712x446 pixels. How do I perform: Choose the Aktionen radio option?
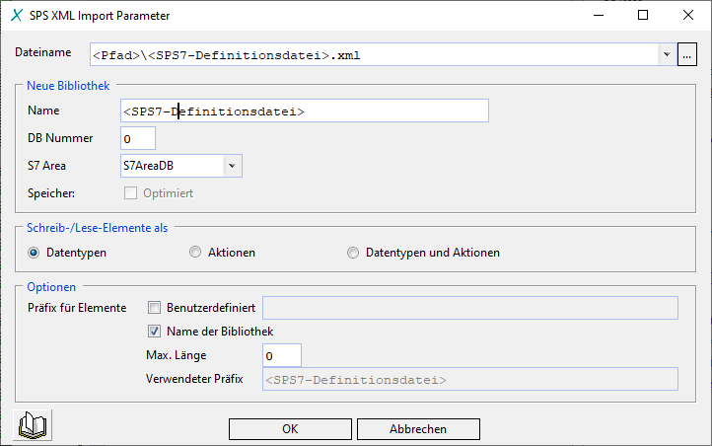pyautogui.click(x=194, y=253)
